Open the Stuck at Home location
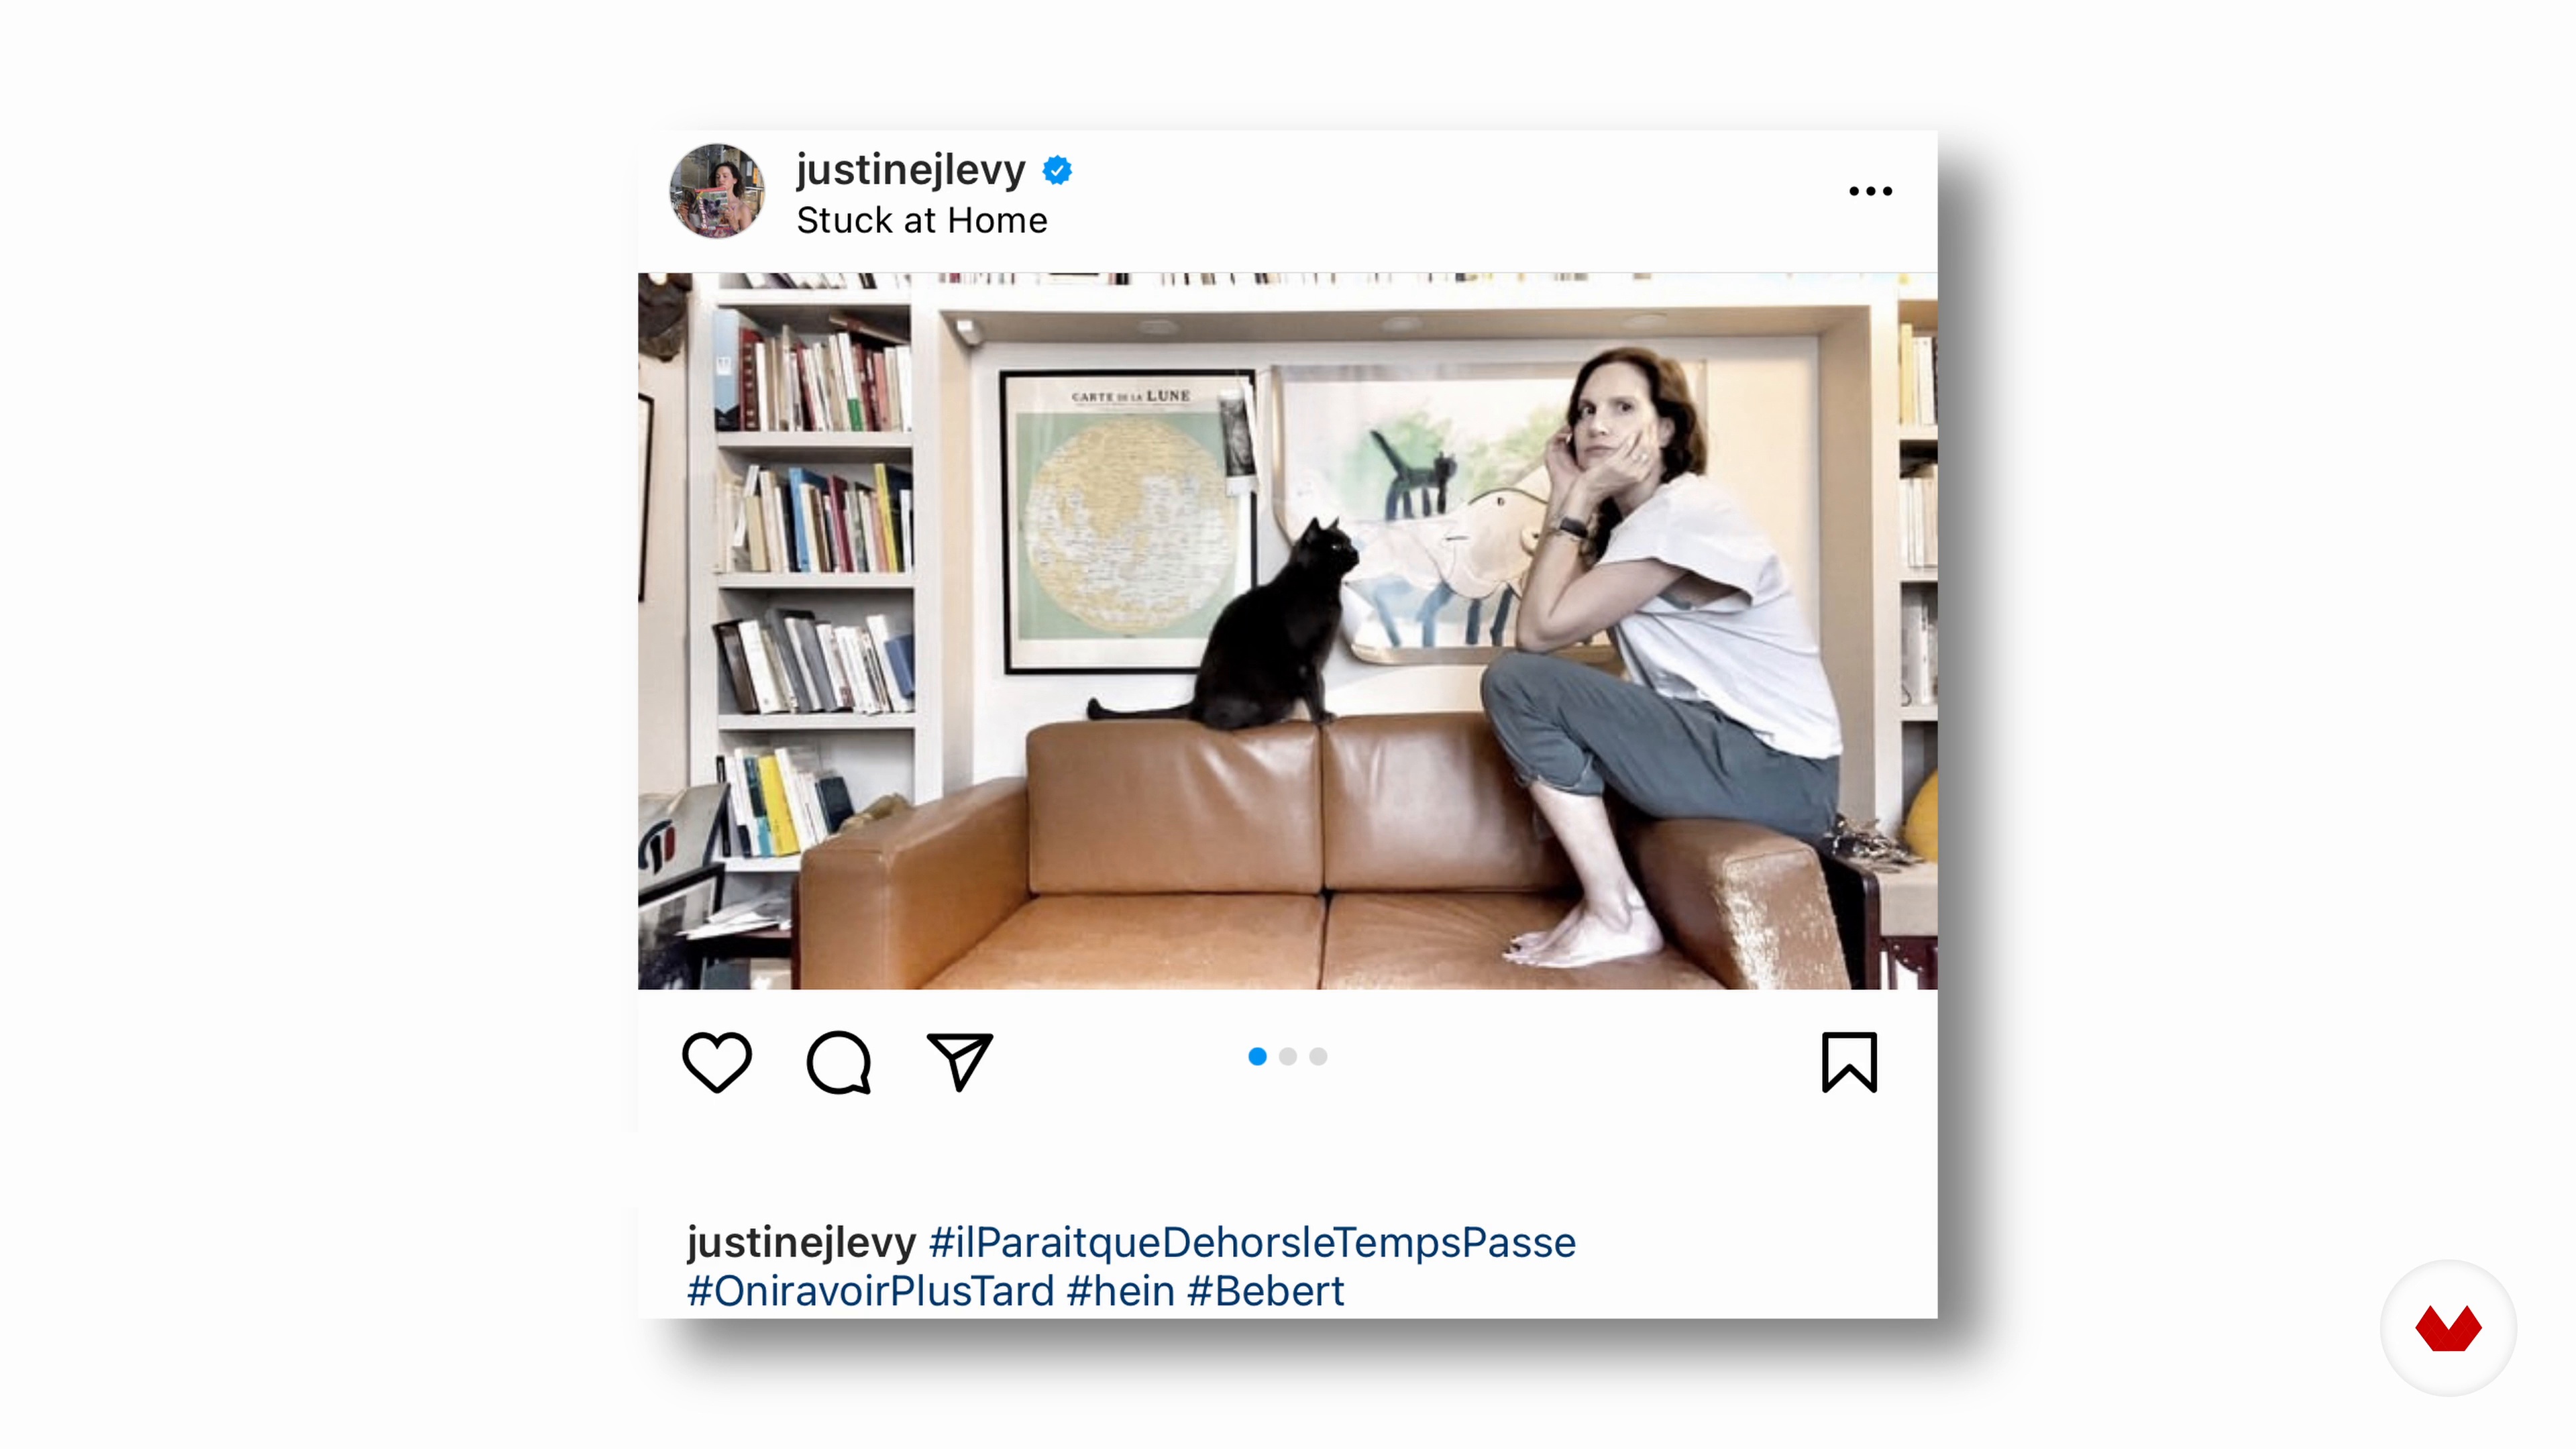This screenshot has height=1449, width=2576. 922,220
